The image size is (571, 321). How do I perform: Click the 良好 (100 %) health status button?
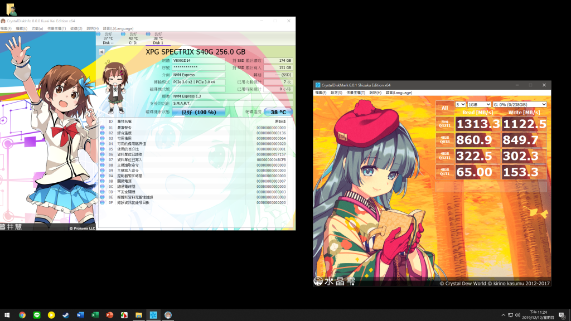(199, 112)
